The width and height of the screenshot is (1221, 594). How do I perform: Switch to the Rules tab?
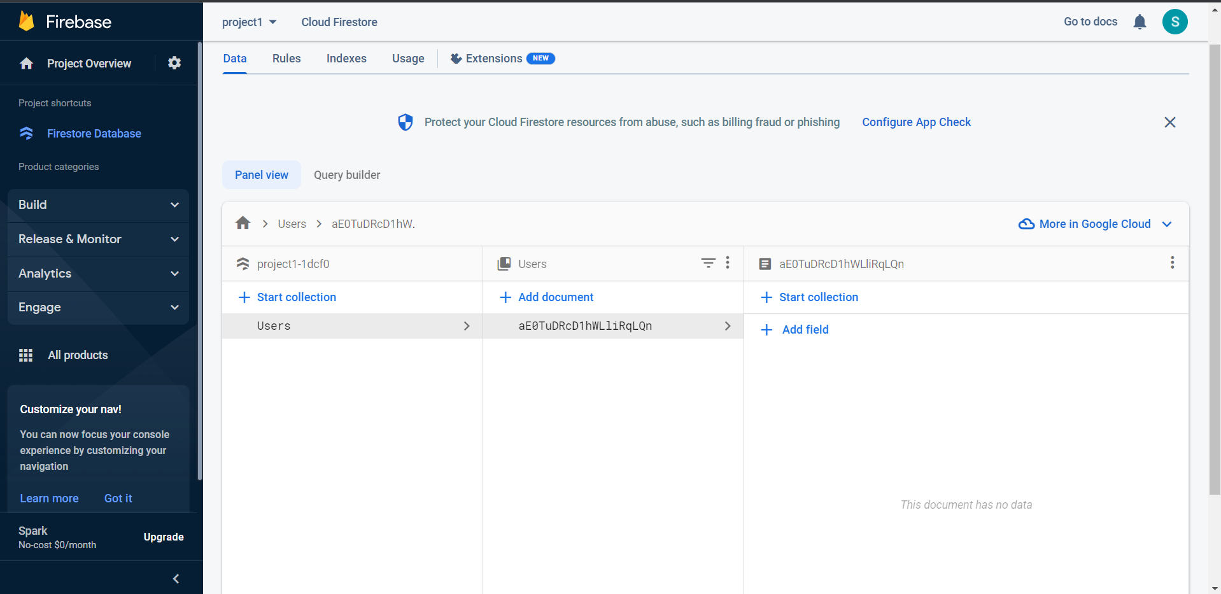(x=286, y=59)
